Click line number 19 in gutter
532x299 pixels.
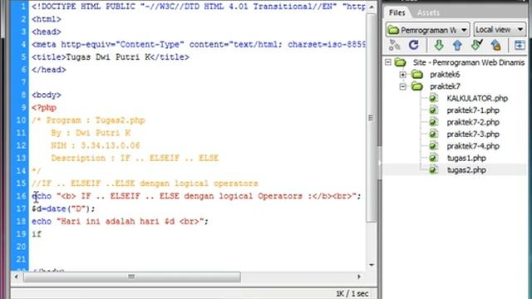[21, 234]
